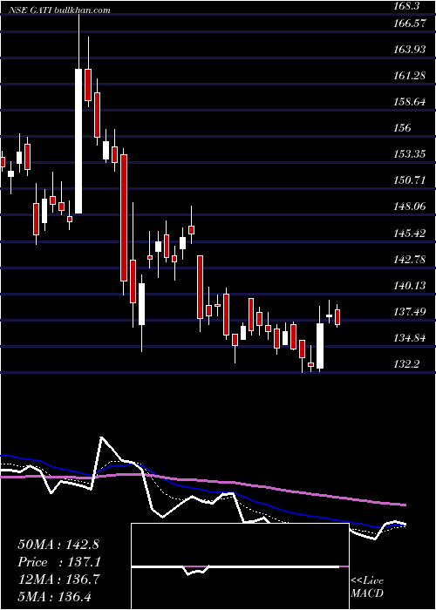Click the Price : 137.1 readout

point(59,562)
